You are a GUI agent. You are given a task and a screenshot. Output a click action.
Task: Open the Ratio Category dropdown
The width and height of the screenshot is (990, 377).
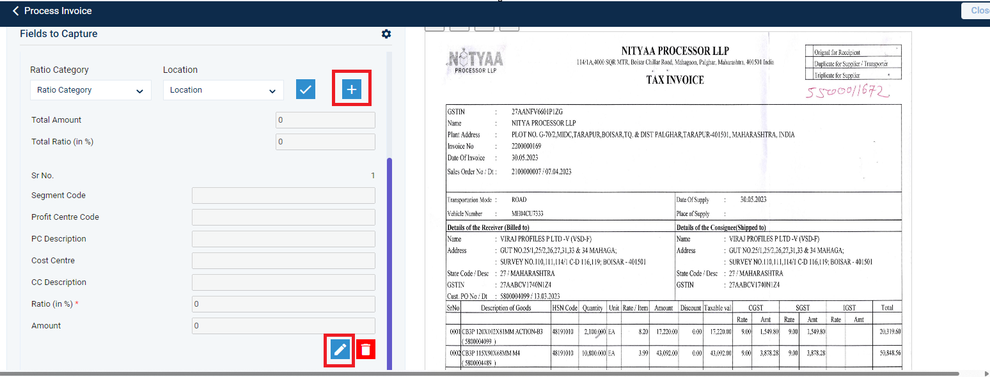(x=91, y=90)
